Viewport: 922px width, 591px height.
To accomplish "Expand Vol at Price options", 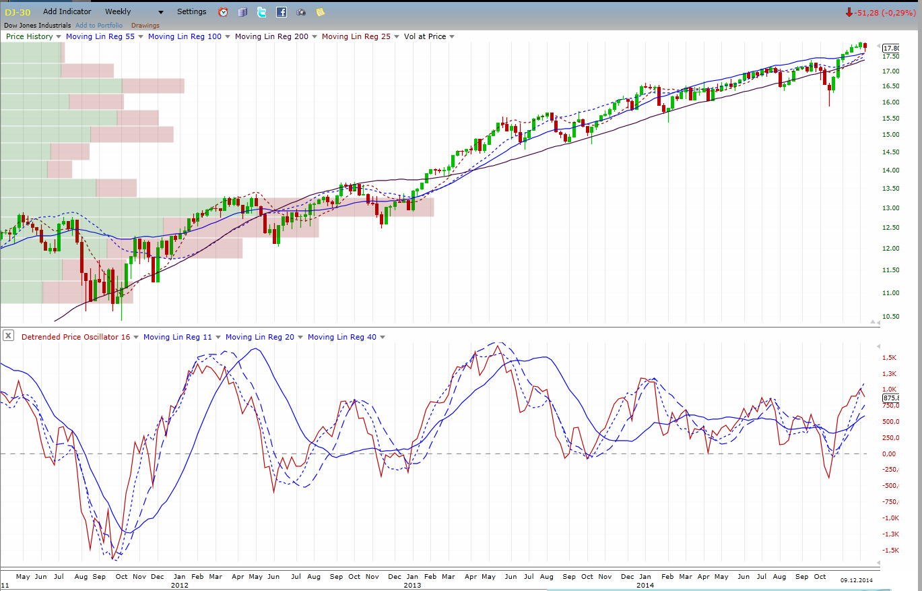I will point(453,37).
